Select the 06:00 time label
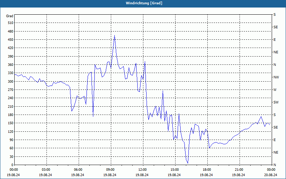The image size is (286, 179). [x=78, y=169]
